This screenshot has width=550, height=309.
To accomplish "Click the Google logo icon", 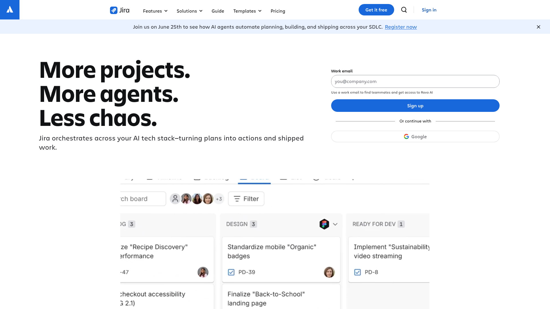I will coord(406,136).
